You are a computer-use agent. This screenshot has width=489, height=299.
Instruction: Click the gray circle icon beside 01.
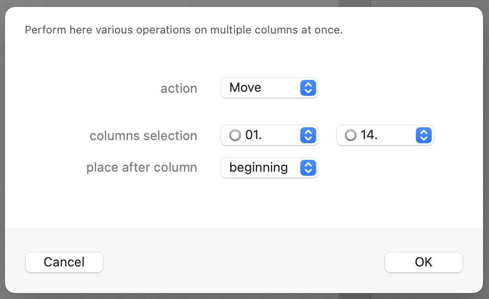click(x=235, y=135)
